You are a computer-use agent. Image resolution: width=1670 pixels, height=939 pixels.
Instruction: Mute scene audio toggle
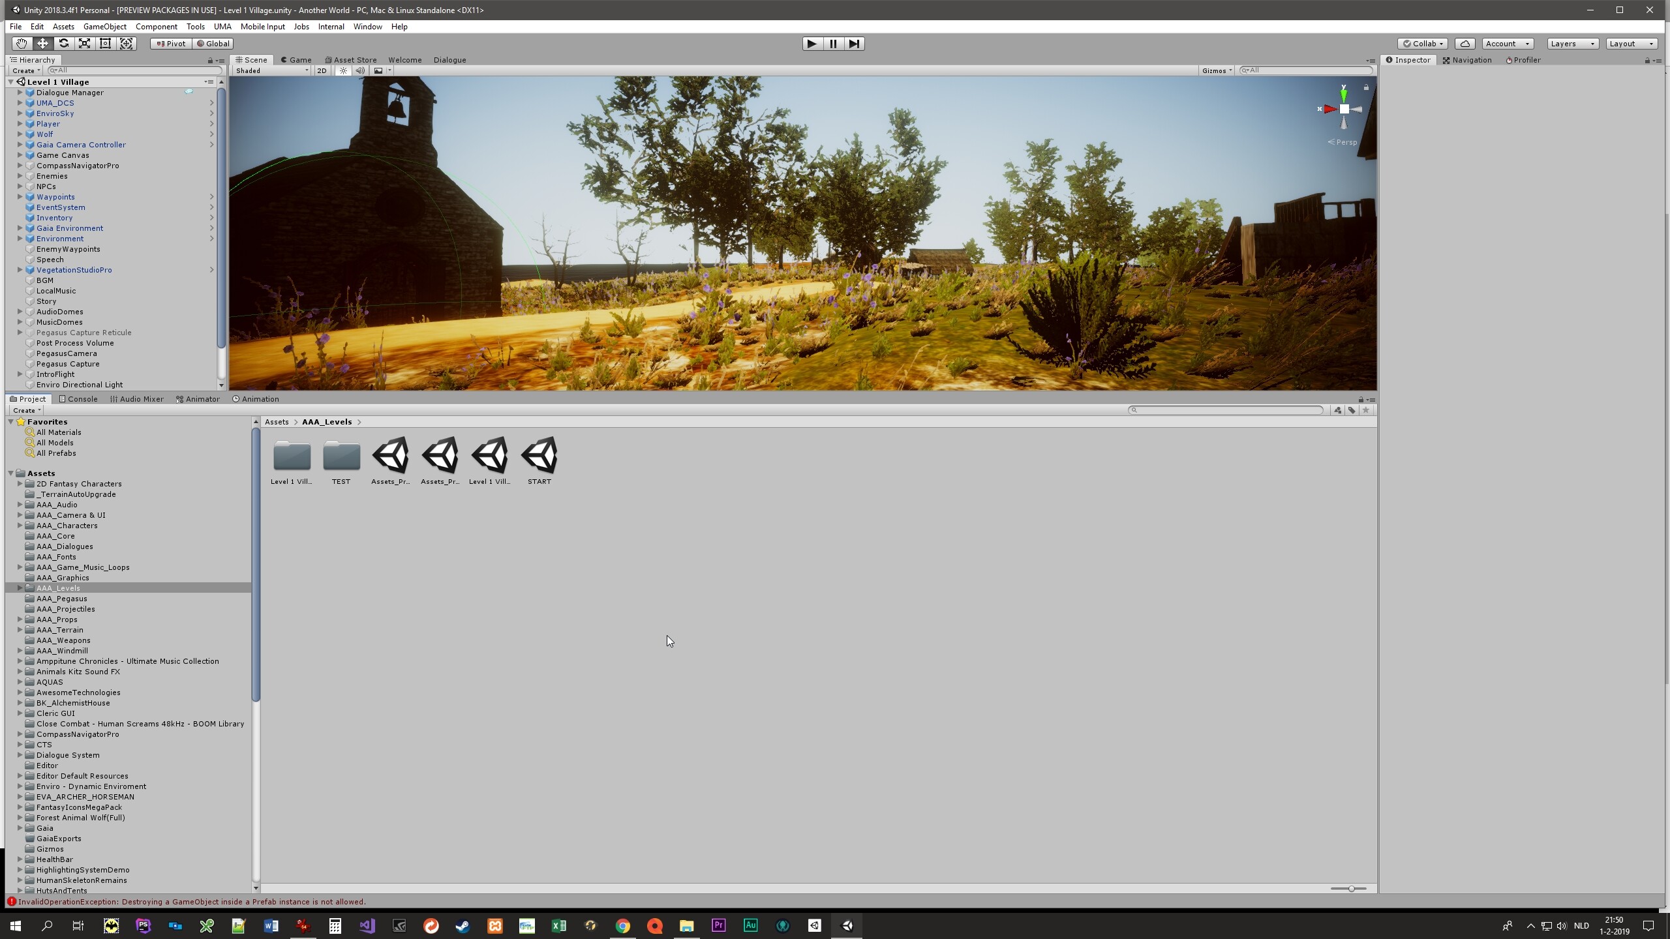point(359,70)
